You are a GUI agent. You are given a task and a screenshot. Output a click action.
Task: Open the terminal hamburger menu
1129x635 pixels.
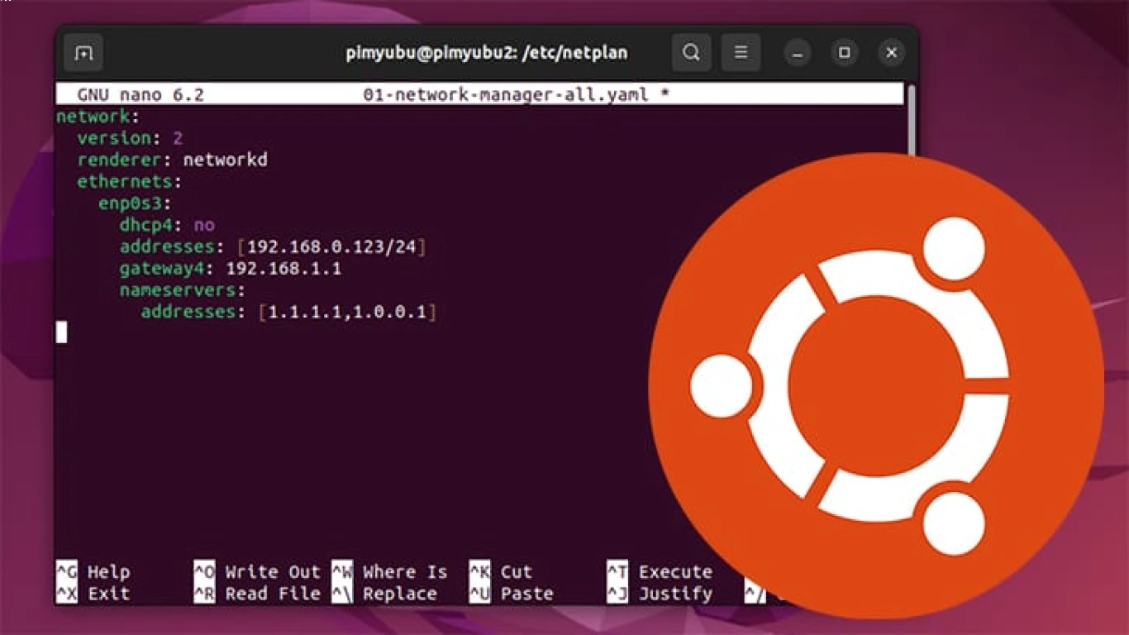[x=741, y=54]
